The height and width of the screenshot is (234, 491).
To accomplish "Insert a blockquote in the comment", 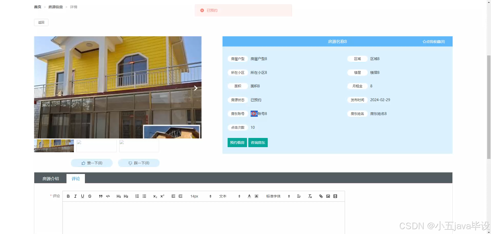I will click(x=101, y=196).
